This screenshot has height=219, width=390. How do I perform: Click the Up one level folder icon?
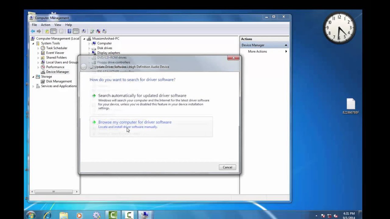tap(47, 31)
